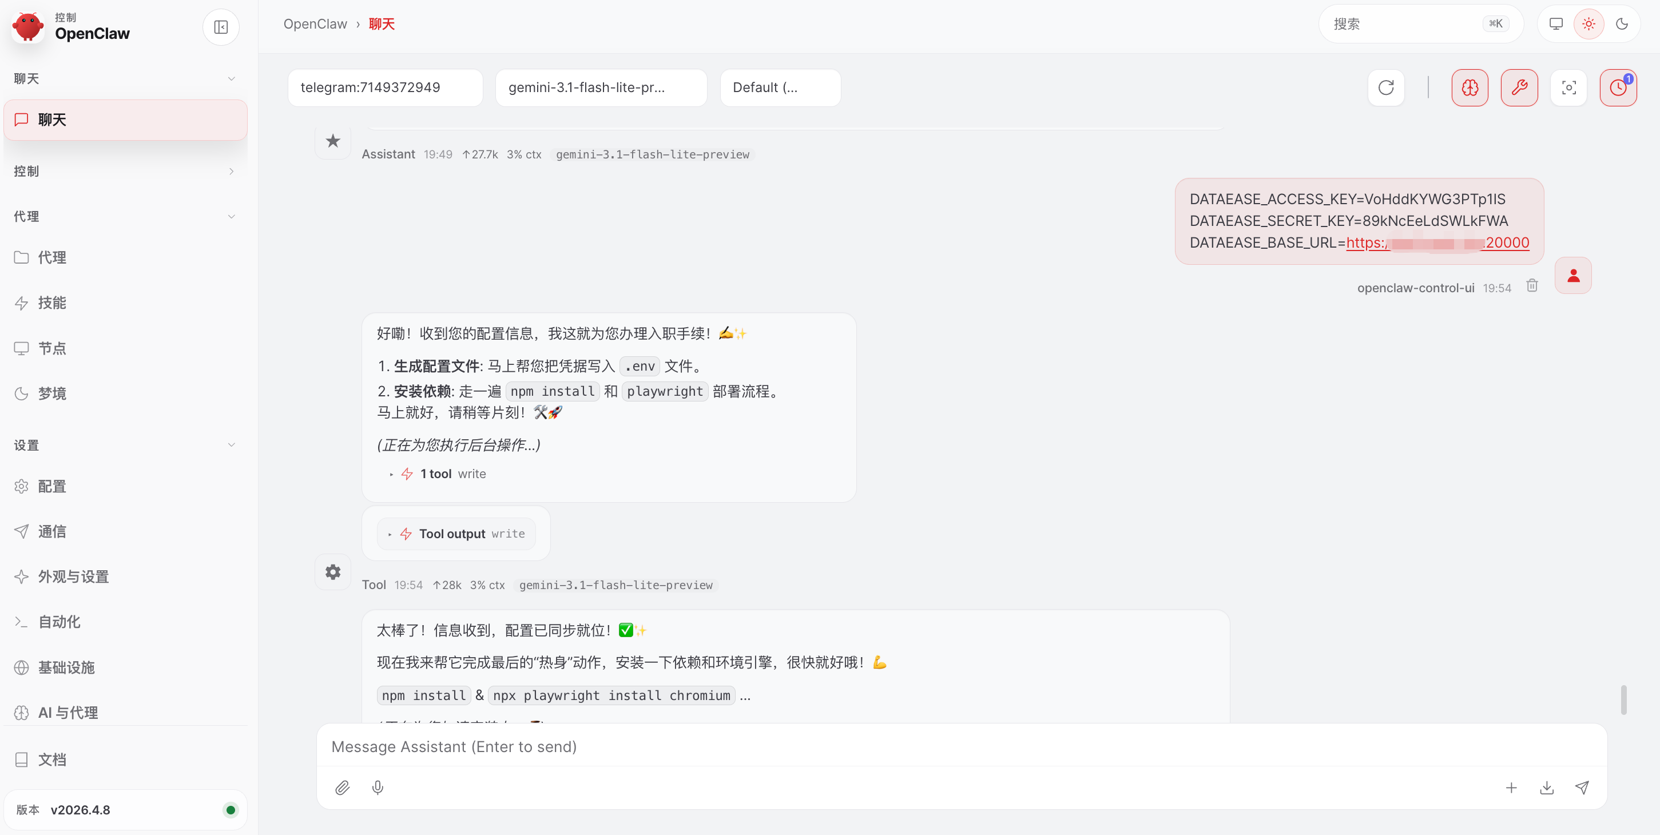The width and height of the screenshot is (1660, 835).
Task: Select 自动化 from the sidebar menu
Action: click(59, 622)
